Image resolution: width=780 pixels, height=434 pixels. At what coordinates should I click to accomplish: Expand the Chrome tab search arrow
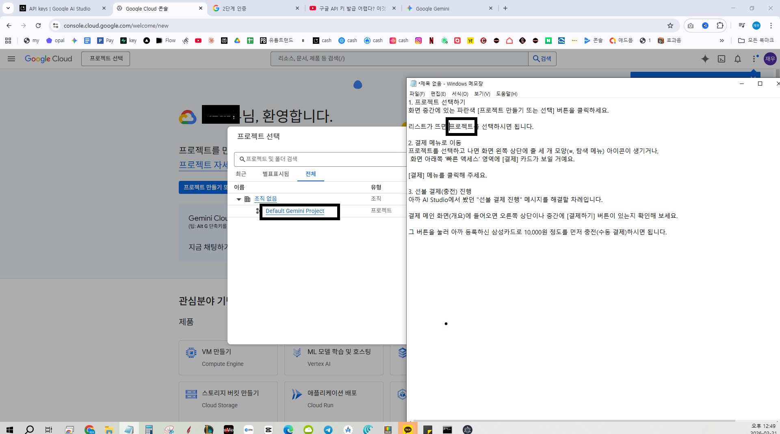coord(8,8)
